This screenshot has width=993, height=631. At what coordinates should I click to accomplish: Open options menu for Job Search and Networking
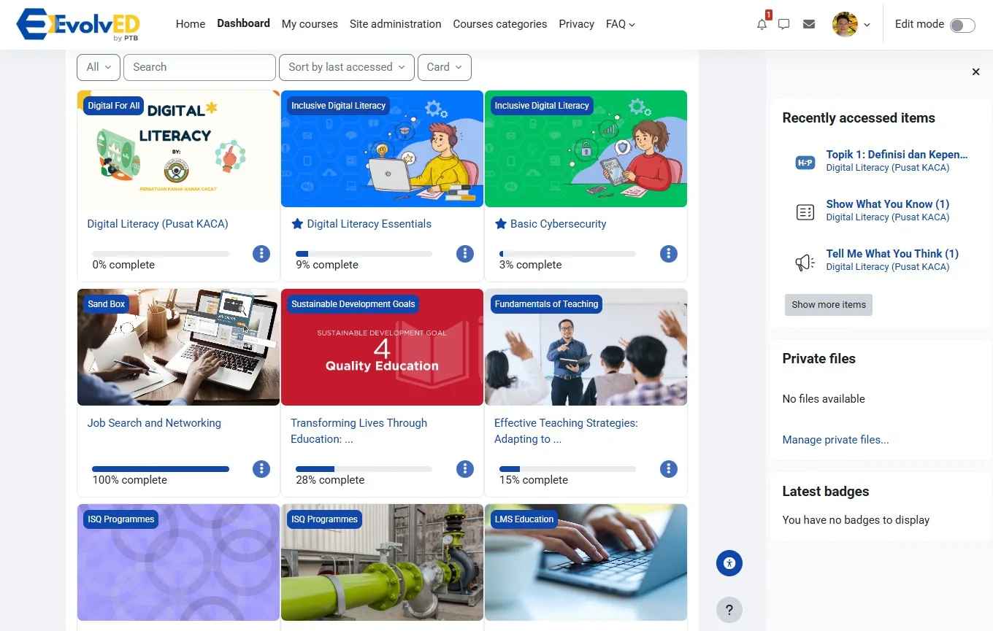click(x=261, y=469)
